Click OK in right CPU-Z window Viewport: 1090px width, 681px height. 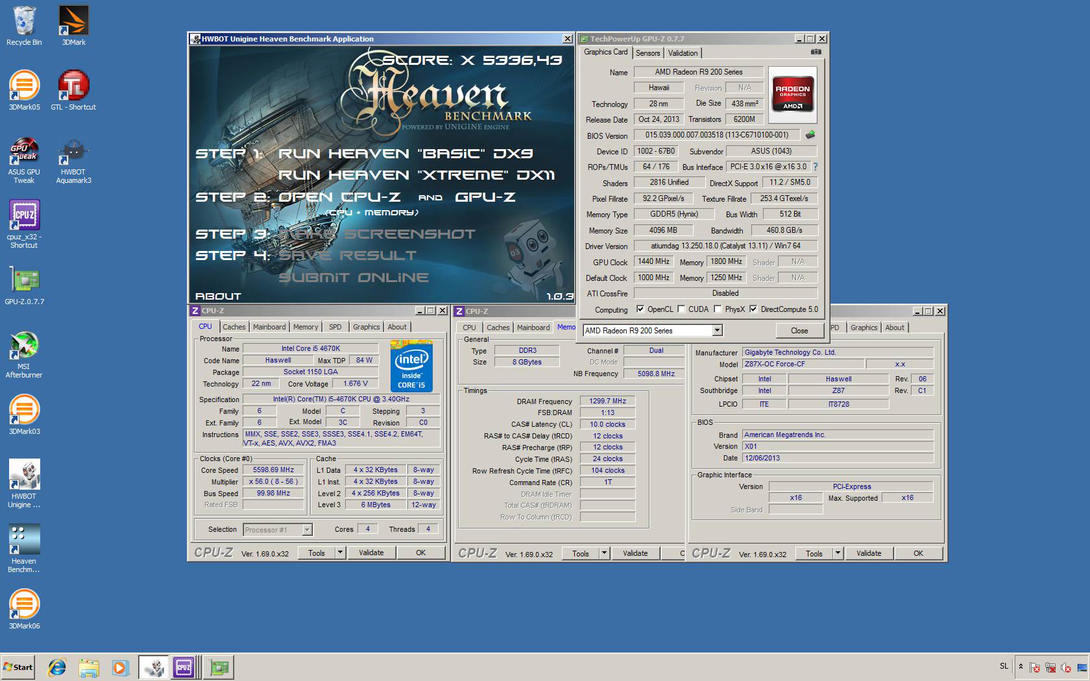coord(919,553)
